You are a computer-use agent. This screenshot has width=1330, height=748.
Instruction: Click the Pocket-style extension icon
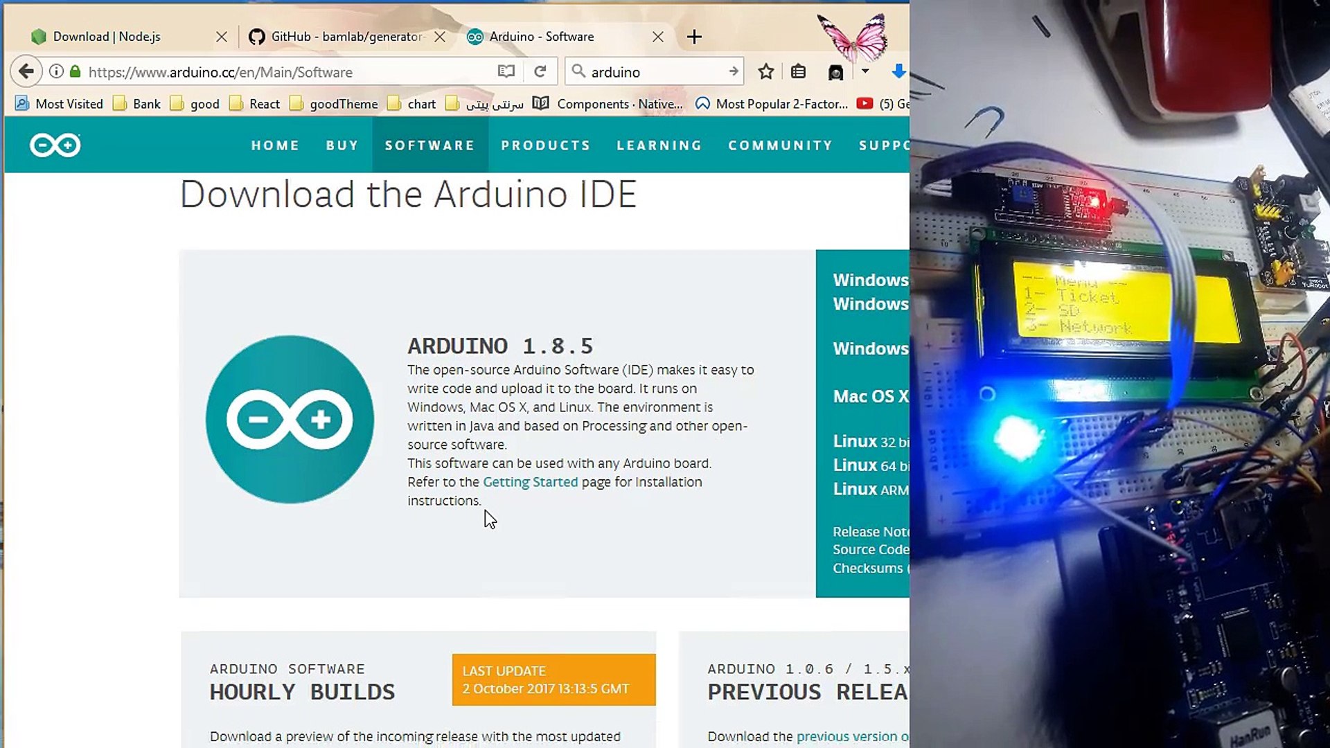click(835, 72)
